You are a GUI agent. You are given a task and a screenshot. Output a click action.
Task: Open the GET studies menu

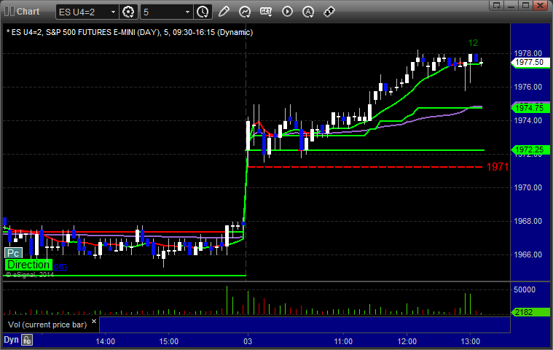coord(266,12)
